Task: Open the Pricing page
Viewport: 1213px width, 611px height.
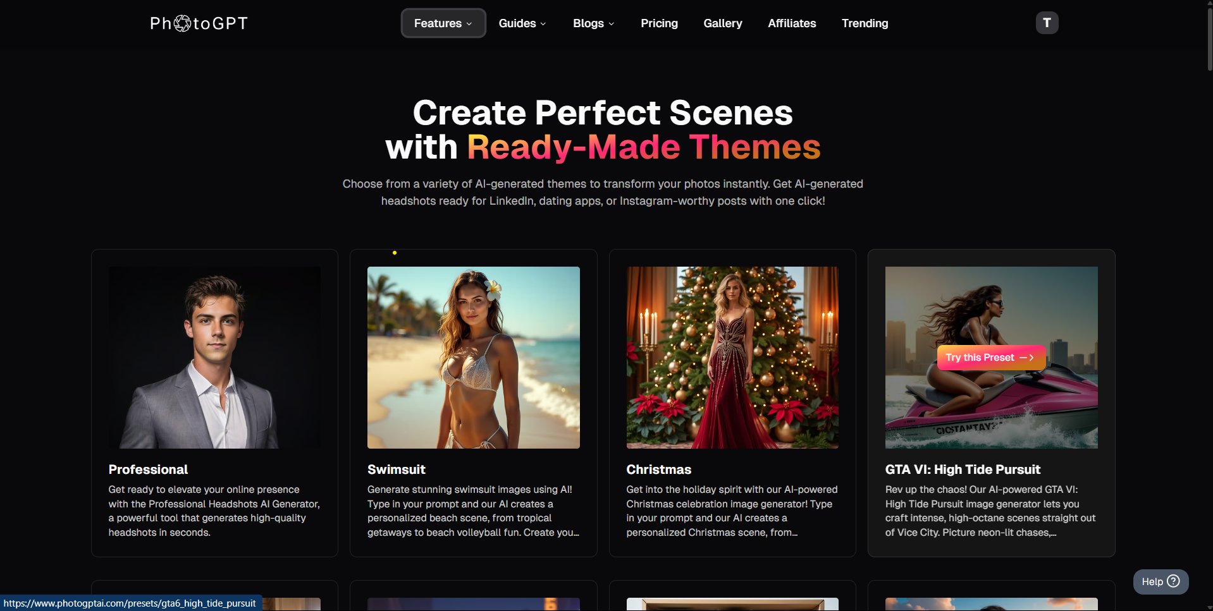Action: pos(659,23)
